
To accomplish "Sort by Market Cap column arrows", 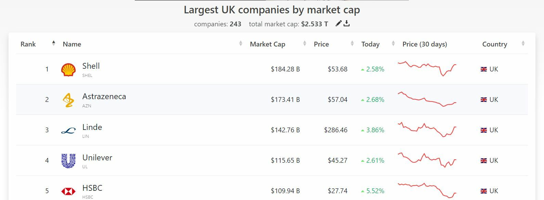I will (x=305, y=44).
